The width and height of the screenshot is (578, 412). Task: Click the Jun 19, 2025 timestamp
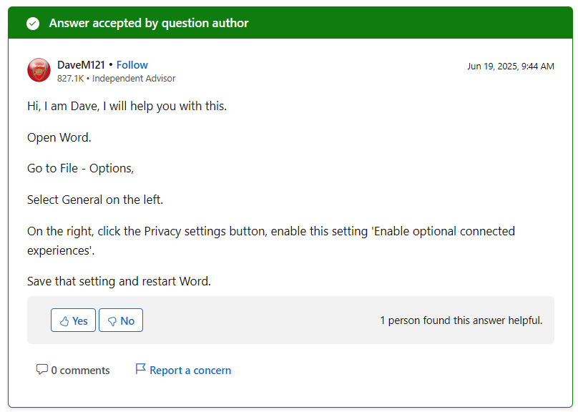click(x=511, y=65)
